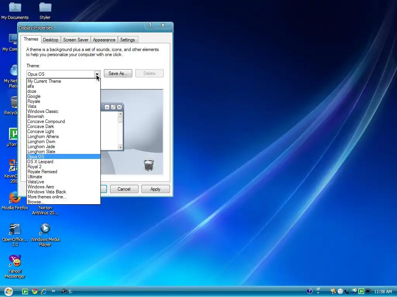The image size is (397, 297).
Task: Select the µTorrent desktop shortcut
Action: 12,137
